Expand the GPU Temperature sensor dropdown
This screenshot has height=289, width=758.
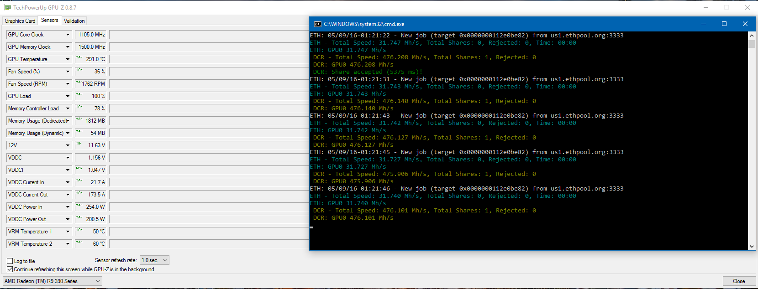[x=68, y=59]
